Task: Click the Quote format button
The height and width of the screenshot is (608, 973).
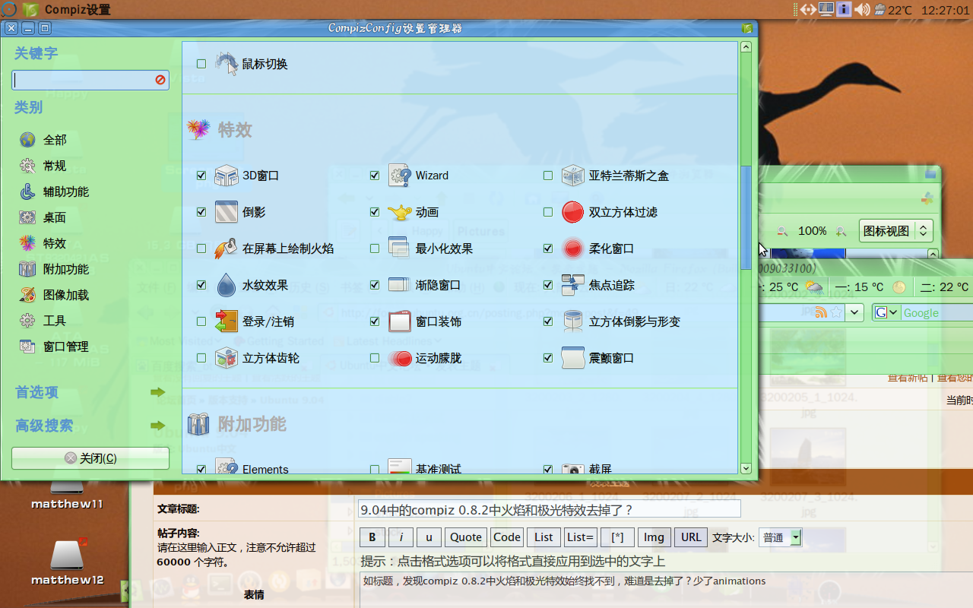Action: [x=466, y=537]
